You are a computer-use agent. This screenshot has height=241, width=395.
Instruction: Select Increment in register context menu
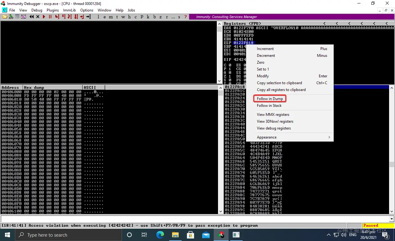click(x=265, y=49)
